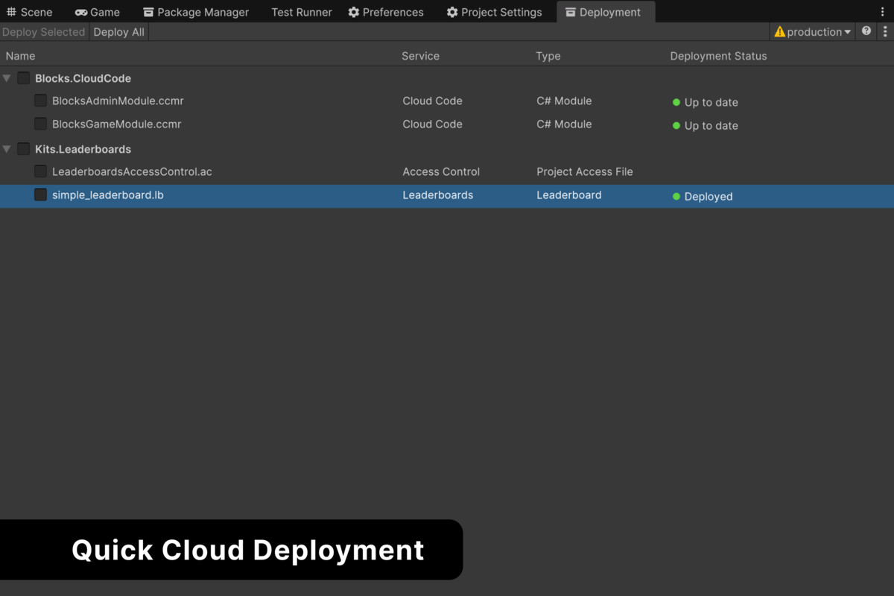Enable the LeaderboardsAccessControl.ac checkbox
894x596 pixels.
(x=41, y=171)
